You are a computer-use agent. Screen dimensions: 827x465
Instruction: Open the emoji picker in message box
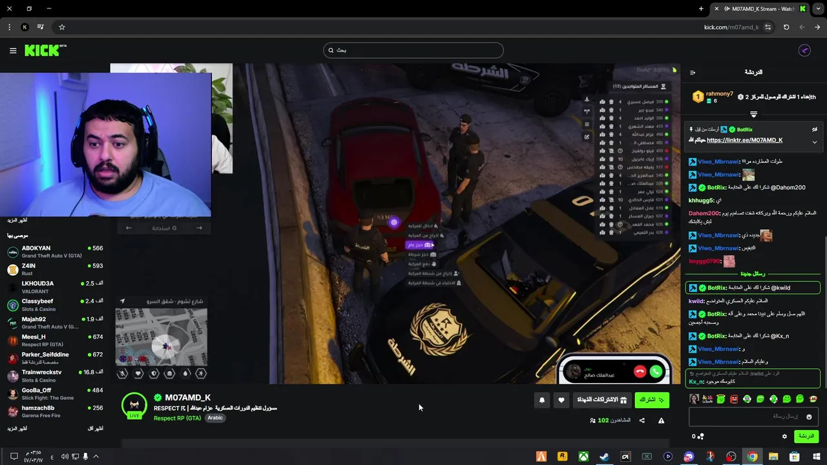[x=809, y=417]
